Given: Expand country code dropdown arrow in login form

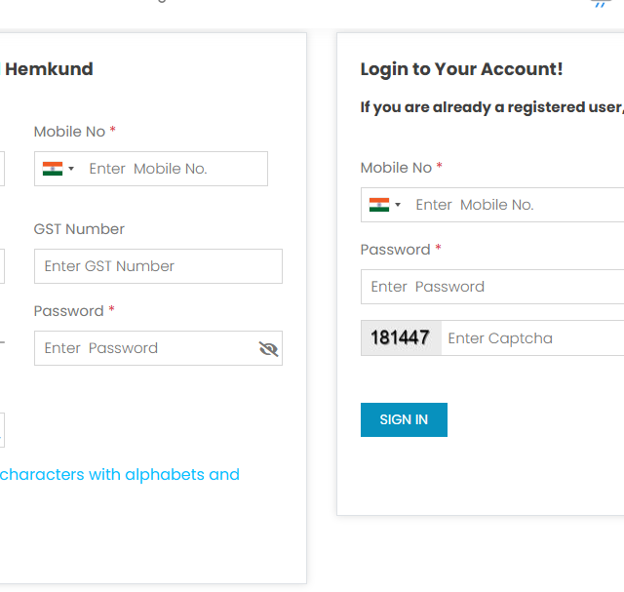Looking at the screenshot, I should click(398, 205).
